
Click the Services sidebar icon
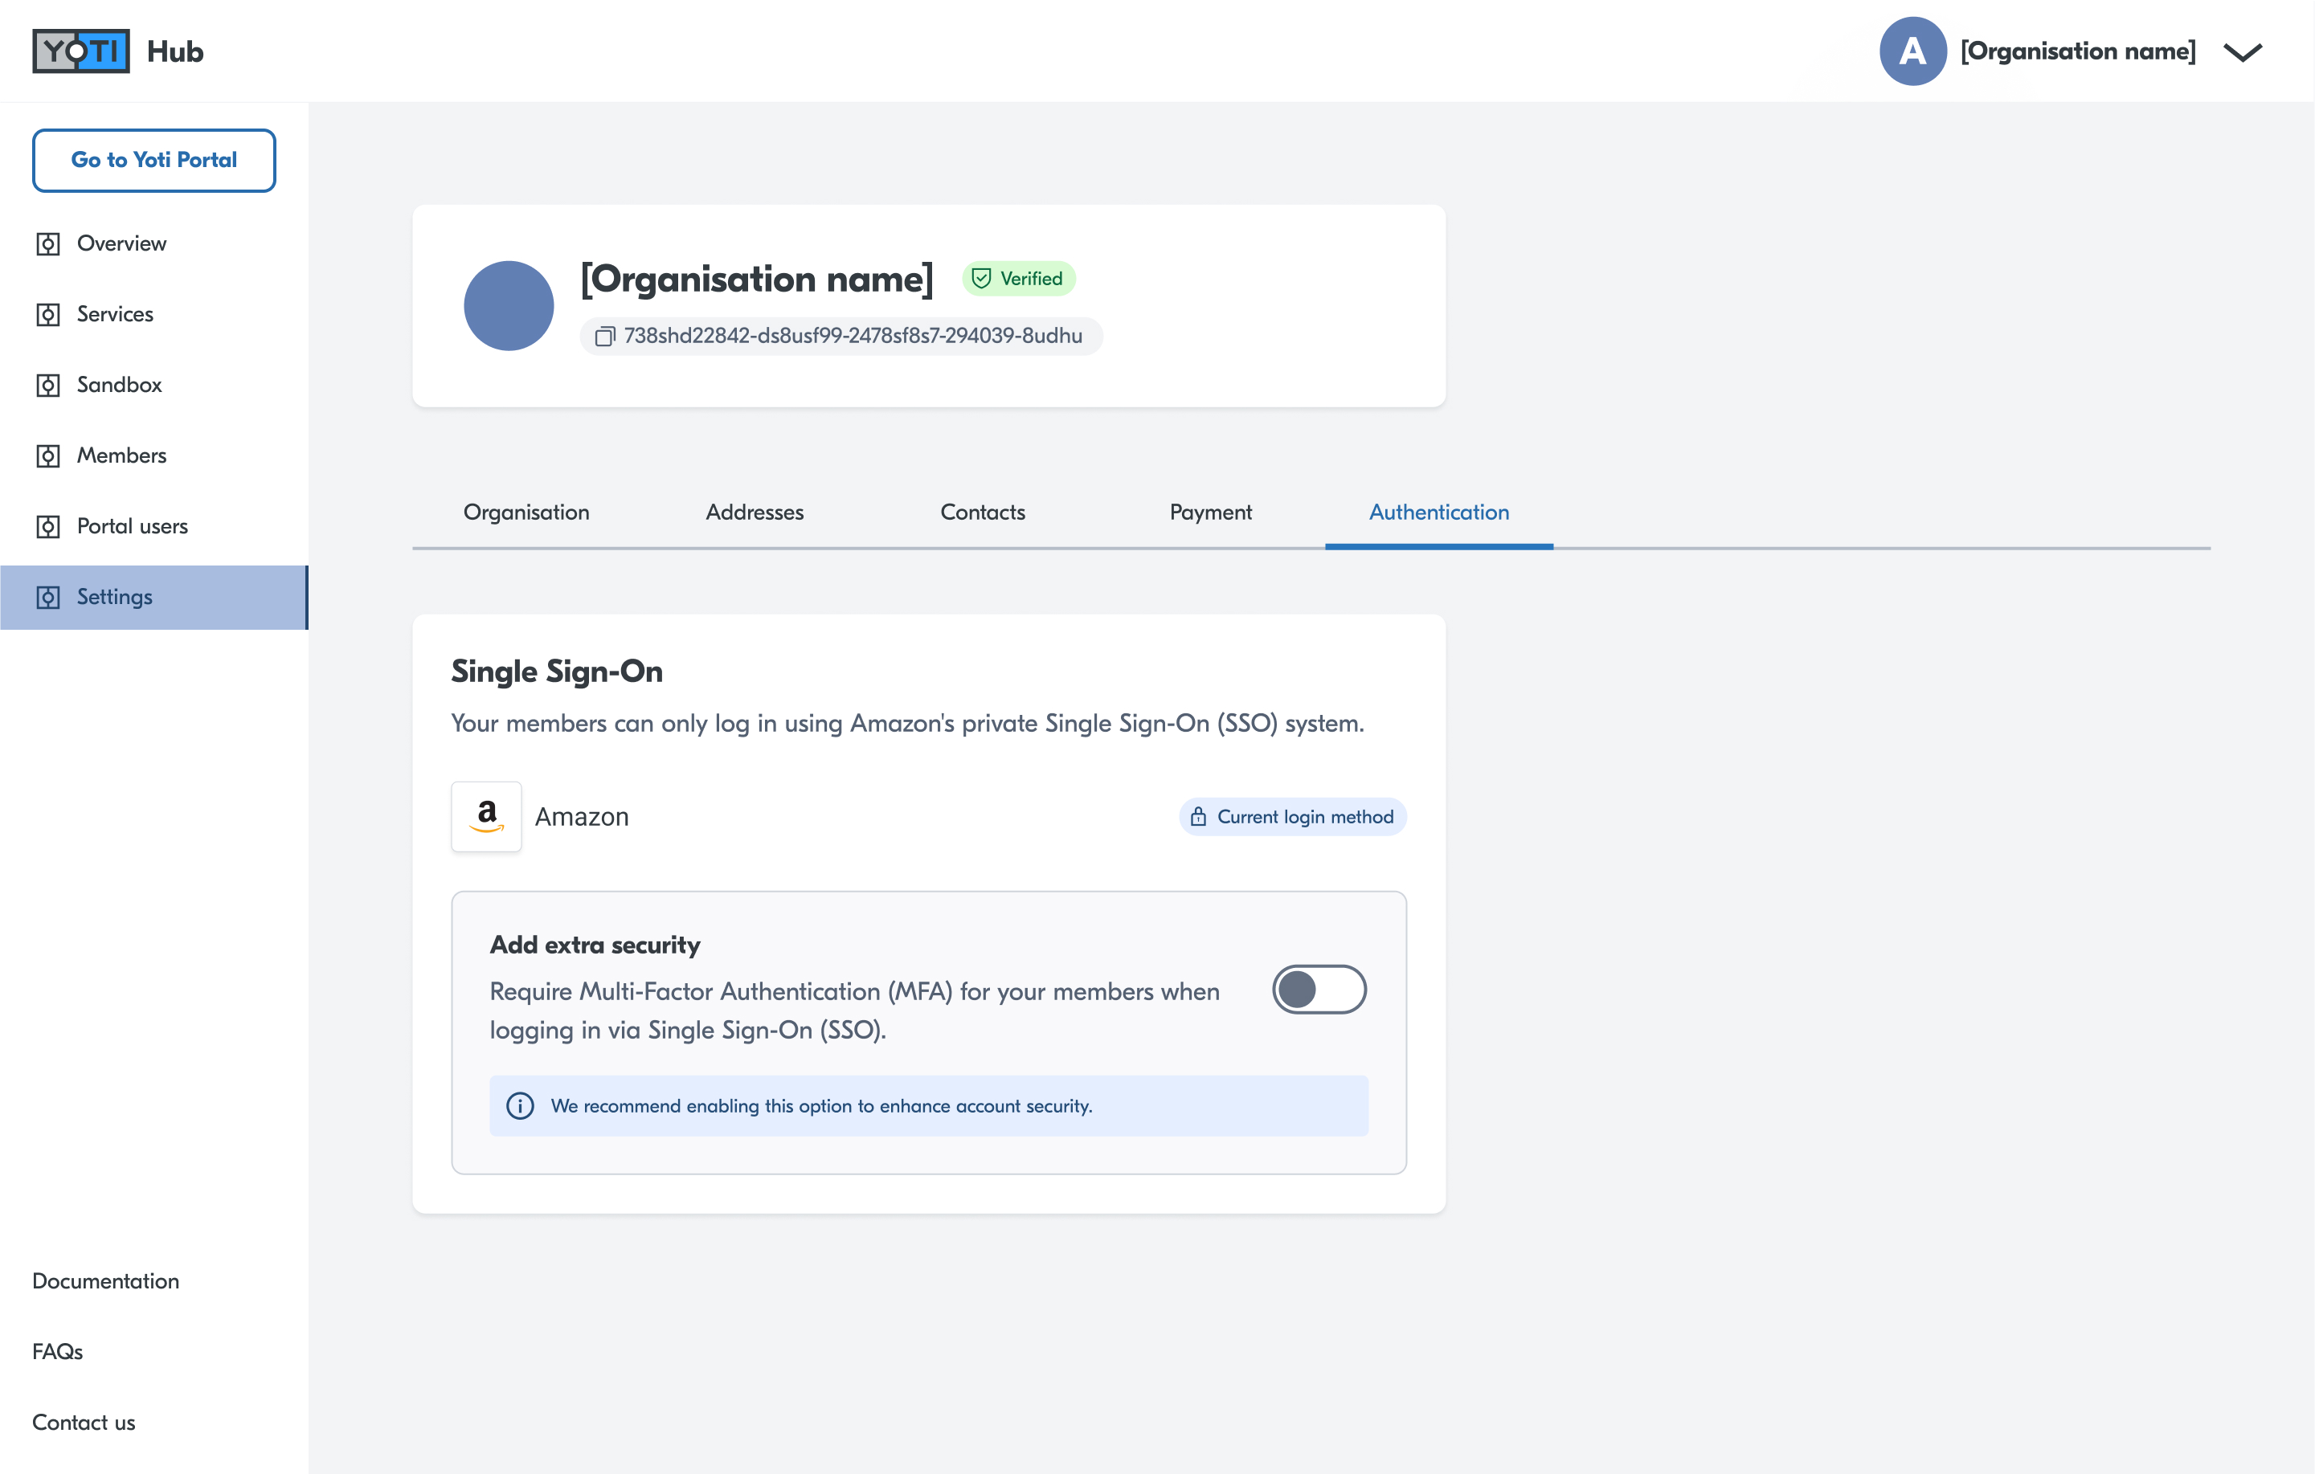(x=48, y=314)
